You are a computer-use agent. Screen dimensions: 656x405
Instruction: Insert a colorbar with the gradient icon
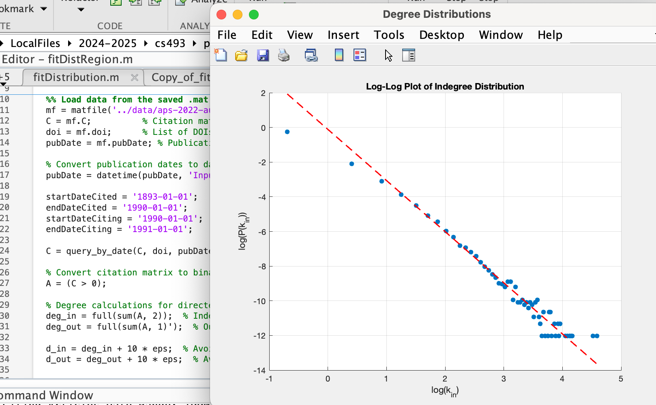click(339, 55)
